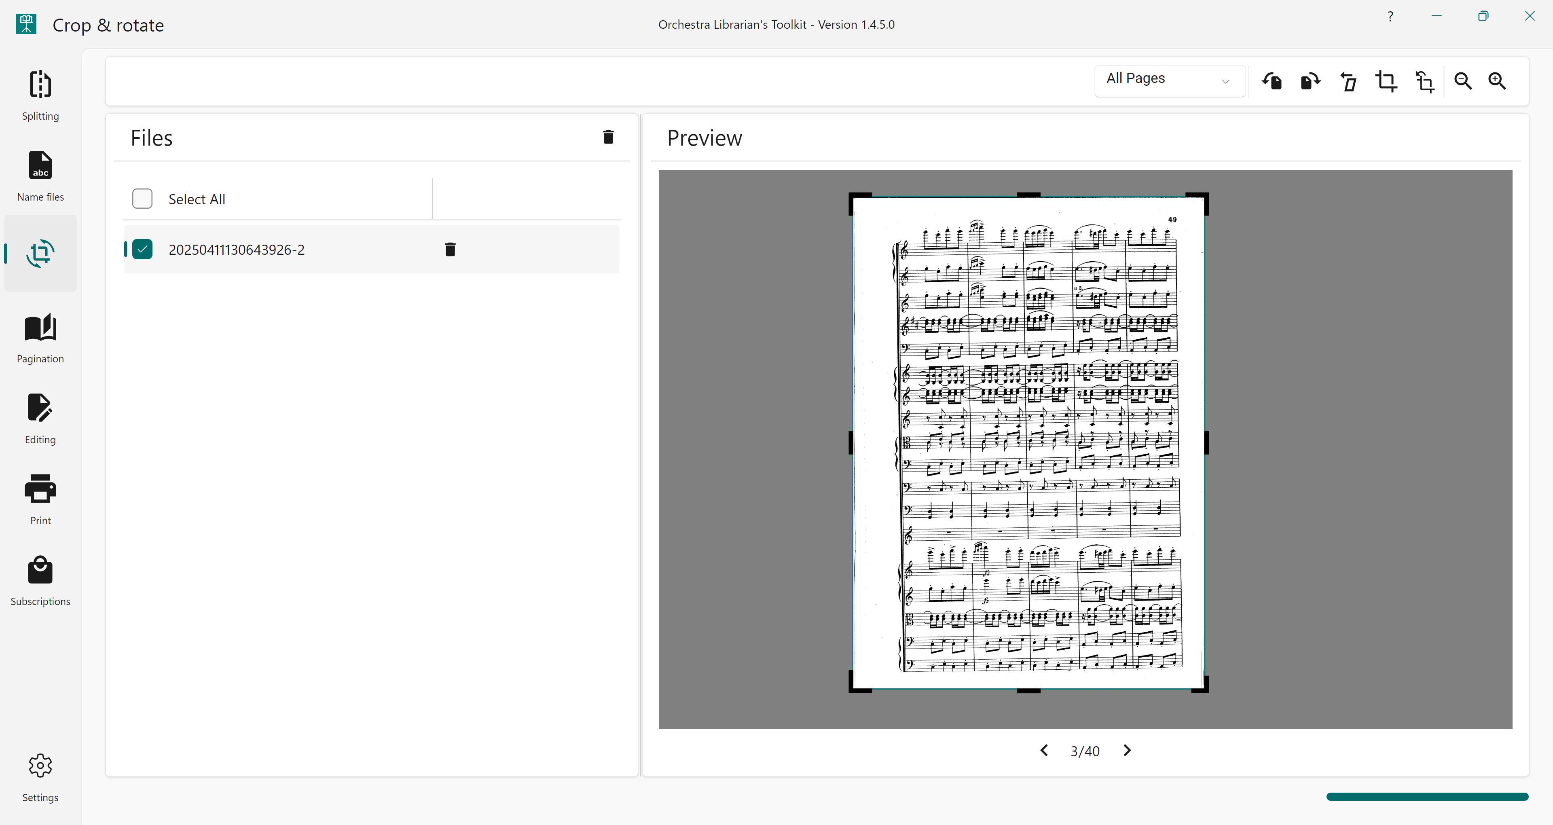Image resolution: width=1553 pixels, height=825 pixels.
Task: Activate the auto crop and rotate tool
Action: pyautogui.click(x=1424, y=81)
